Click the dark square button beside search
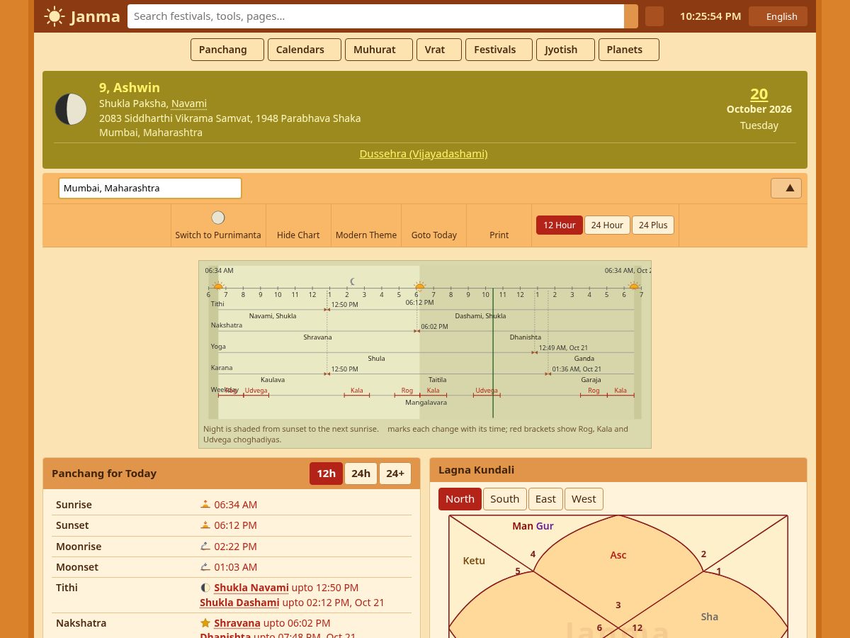Viewport: 850px width, 638px height. 654,16
